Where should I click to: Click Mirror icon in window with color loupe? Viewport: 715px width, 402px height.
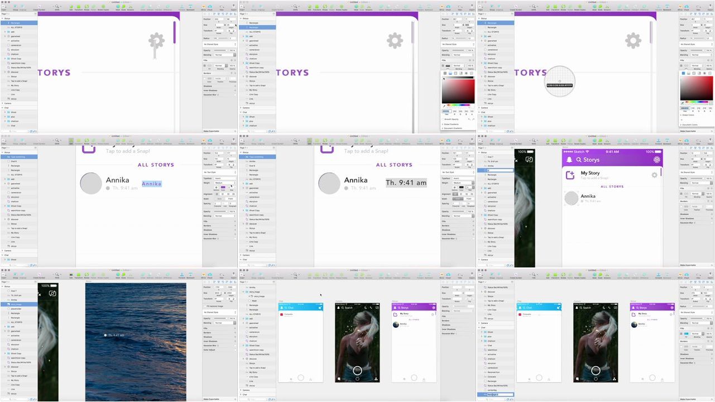(x=680, y=8)
